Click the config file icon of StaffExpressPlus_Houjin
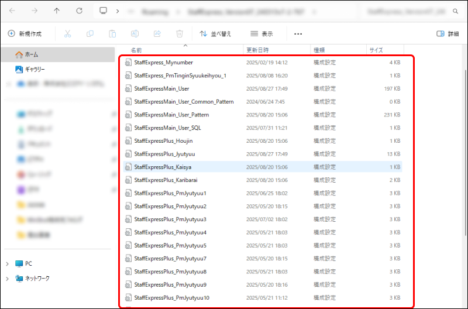468x309 pixels. (x=128, y=141)
